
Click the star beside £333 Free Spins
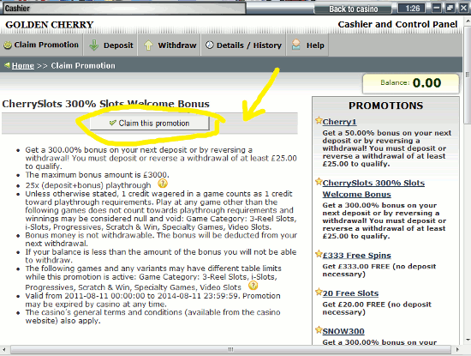click(x=319, y=254)
